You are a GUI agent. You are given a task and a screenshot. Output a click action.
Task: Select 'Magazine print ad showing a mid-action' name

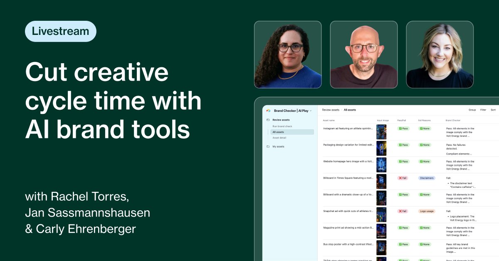click(348, 228)
